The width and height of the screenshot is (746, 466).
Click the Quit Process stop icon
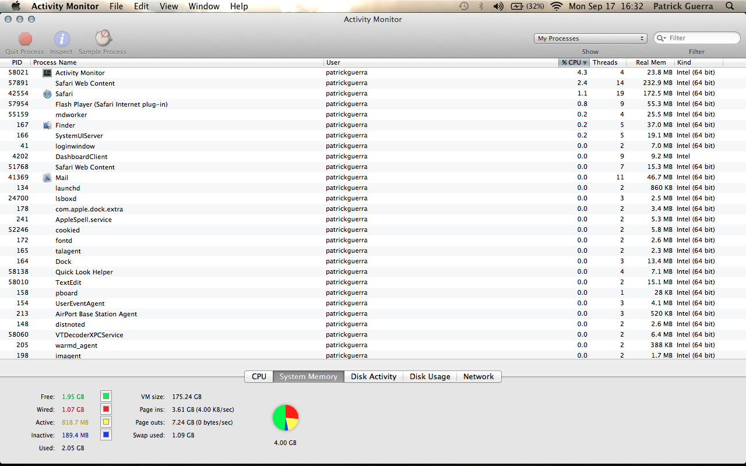tap(25, 39)
